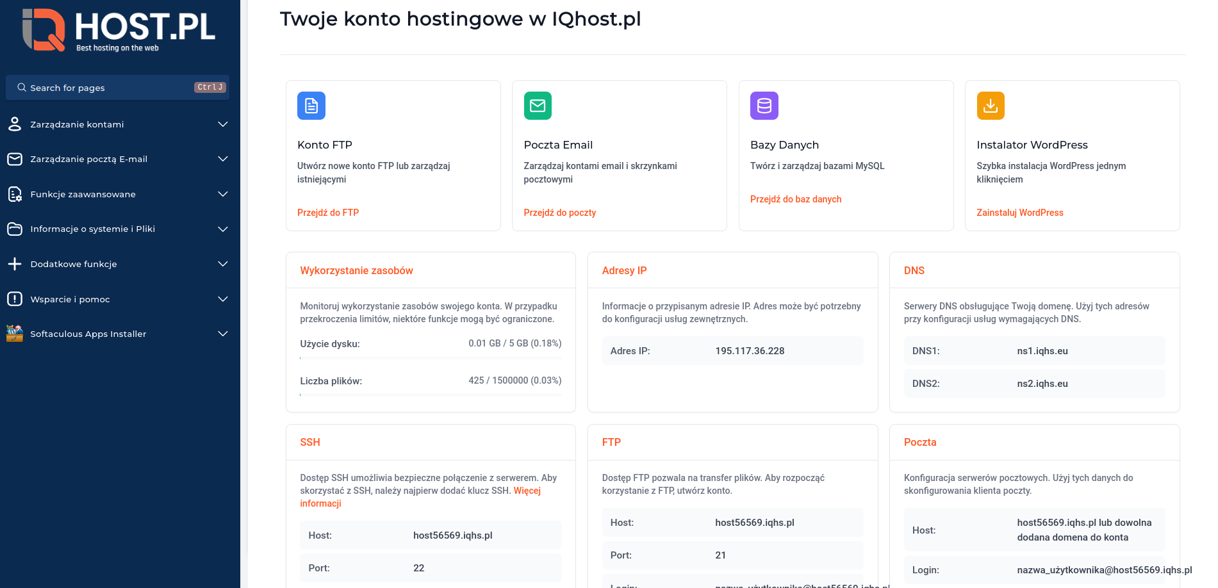Click Zainstaluj WordPress

(x=1020, y=212)
